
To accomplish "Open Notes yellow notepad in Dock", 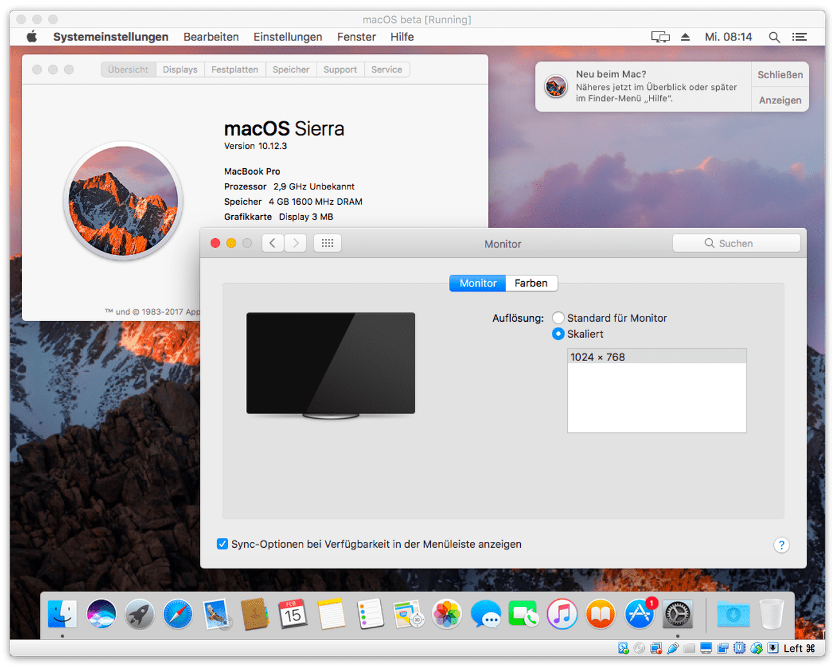I will click(x=331, y=614).
